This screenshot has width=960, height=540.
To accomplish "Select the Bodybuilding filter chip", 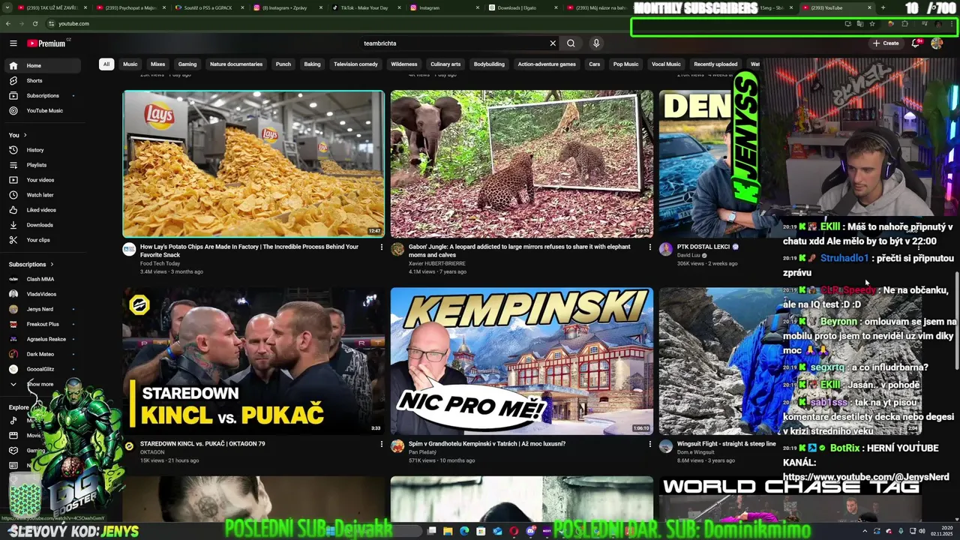I will pos(489,64).
